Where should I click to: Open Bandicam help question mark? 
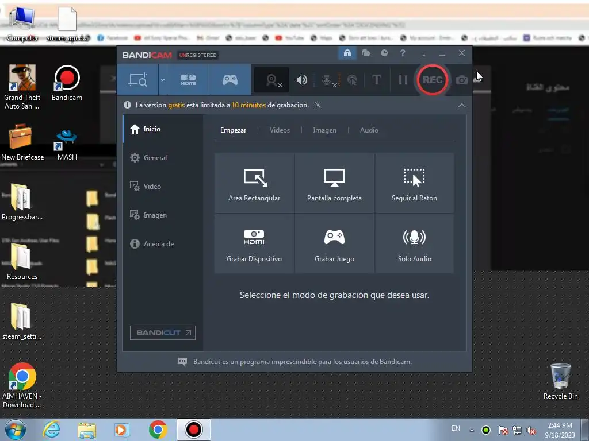pyautogui.click(x=403, y=53)
